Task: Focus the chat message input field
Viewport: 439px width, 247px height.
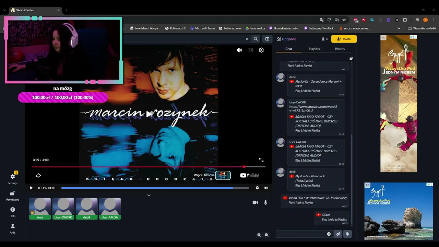Action: pyautogui.click(x=301, y=234)
